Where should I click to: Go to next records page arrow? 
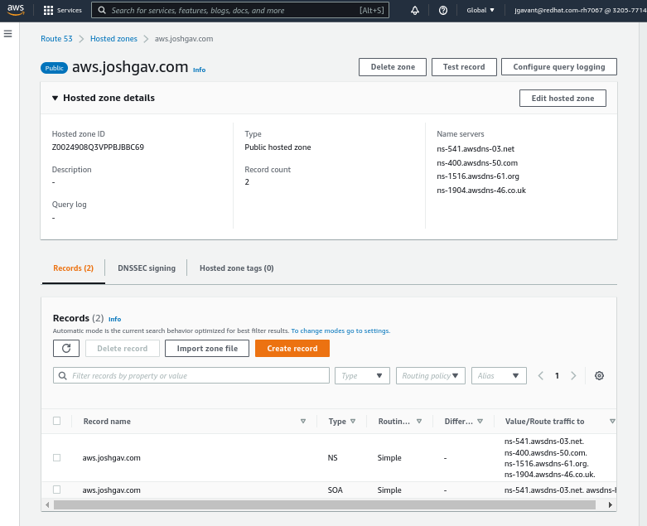pyautogui.click(x=573, y=375)
